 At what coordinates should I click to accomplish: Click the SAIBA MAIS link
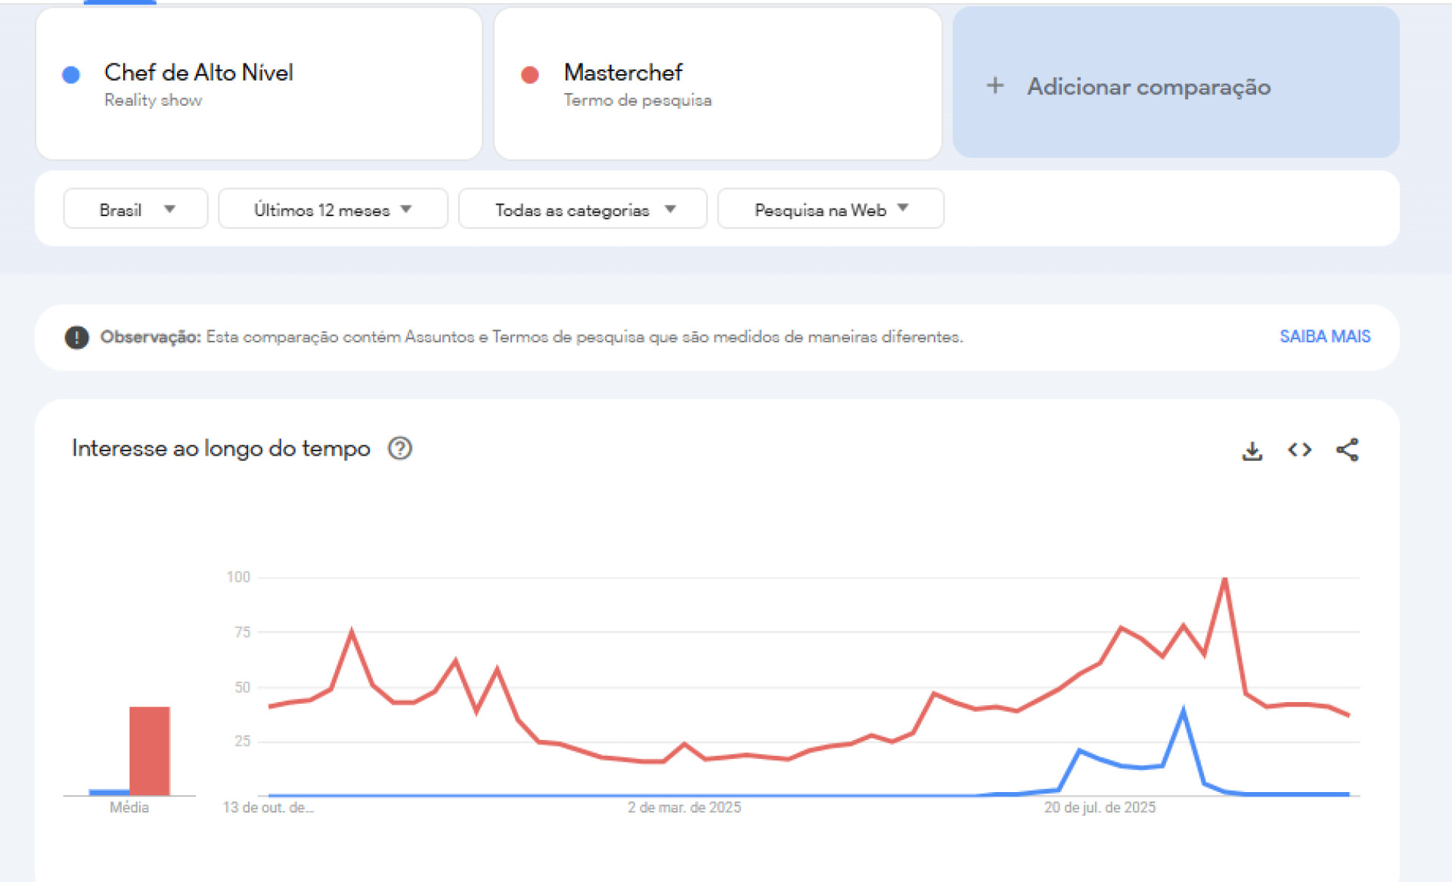1325,336
